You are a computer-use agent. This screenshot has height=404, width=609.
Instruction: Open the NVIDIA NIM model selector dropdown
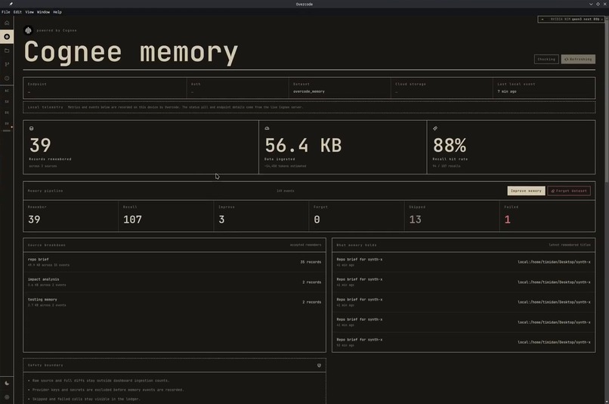[571, 19]
